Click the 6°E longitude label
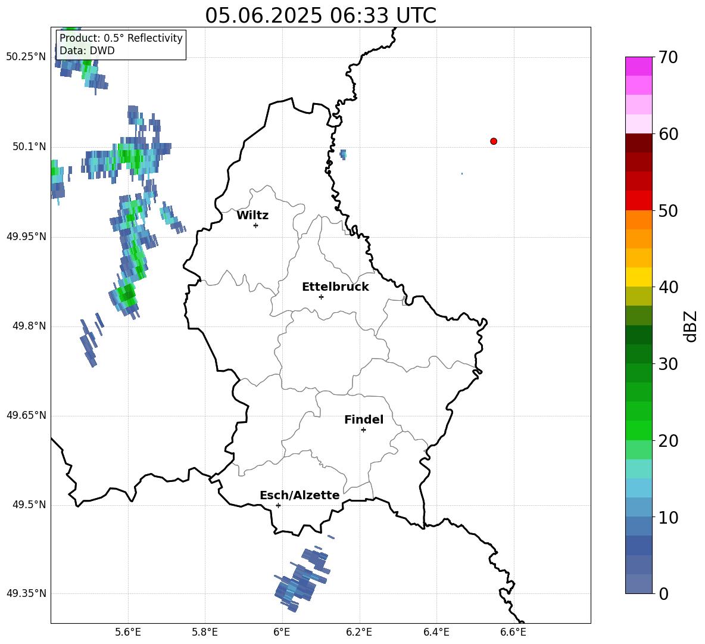The image size is (705, 644). pos(282,633)
